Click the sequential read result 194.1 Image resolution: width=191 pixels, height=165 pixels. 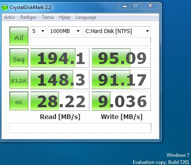(60, 58)
